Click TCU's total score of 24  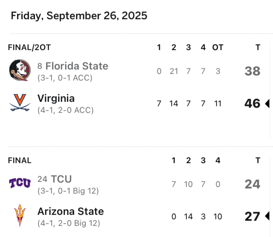252,184
